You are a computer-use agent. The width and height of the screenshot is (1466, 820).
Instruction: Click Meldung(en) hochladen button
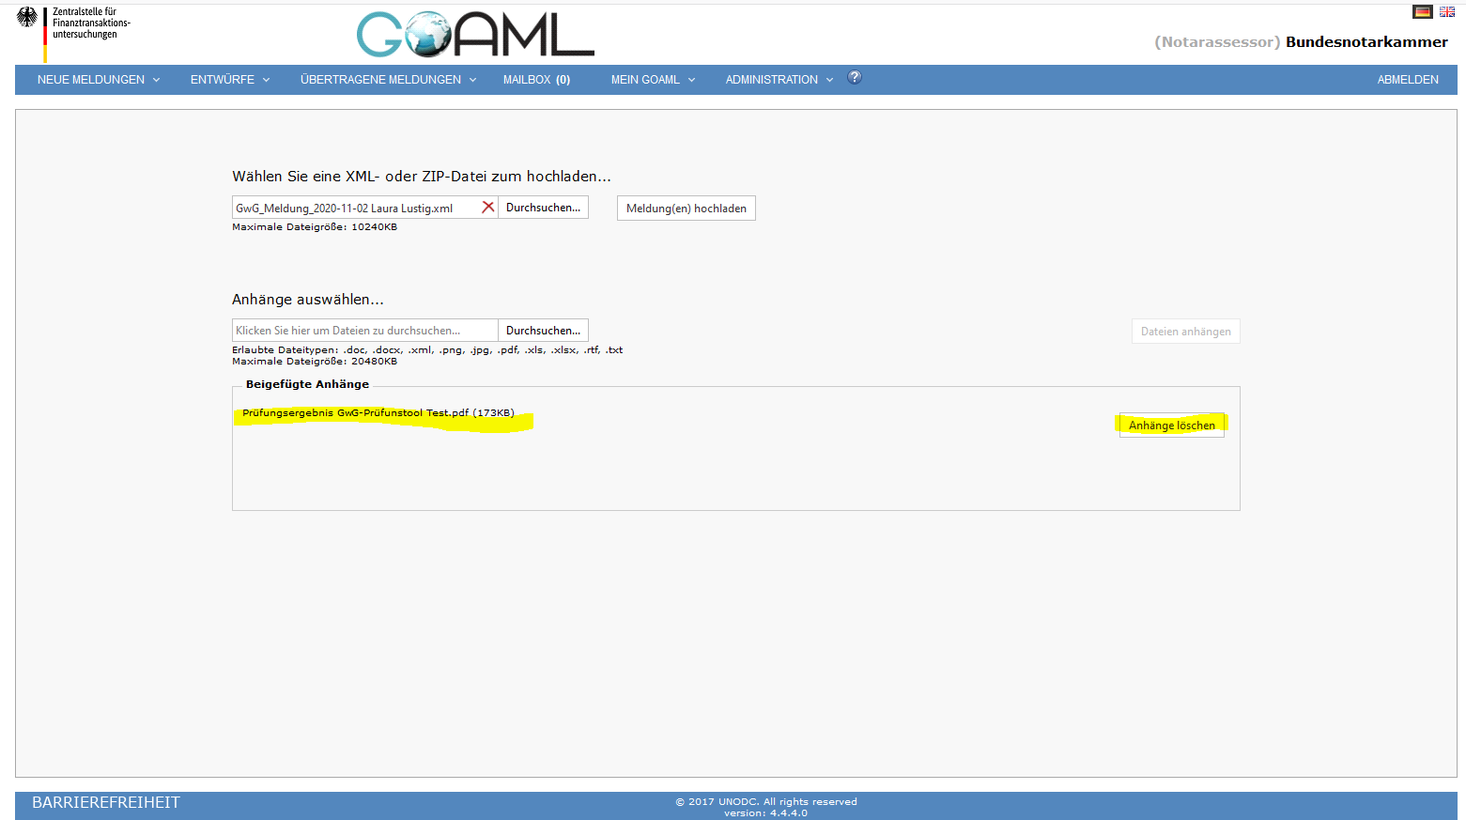tap(686, 209)
